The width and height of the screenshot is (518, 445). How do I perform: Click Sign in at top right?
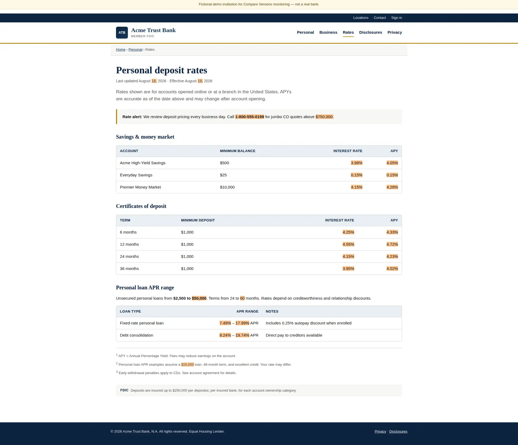[397, 18]
